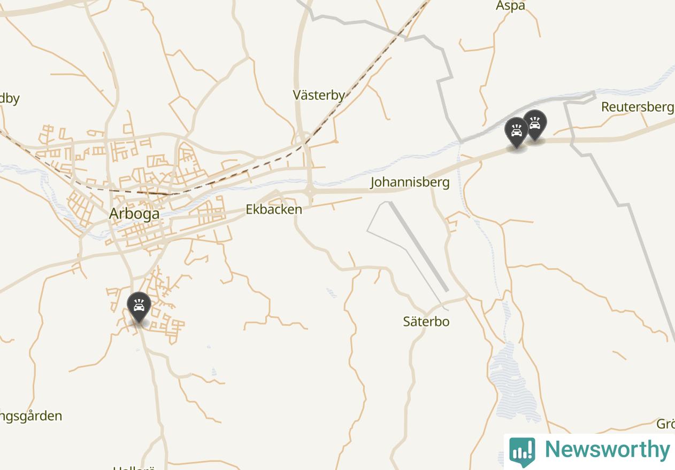Screen dimensions: 675x470
Task: Click the partially visible 'ngsgården' label
Action: click(31, 416)
